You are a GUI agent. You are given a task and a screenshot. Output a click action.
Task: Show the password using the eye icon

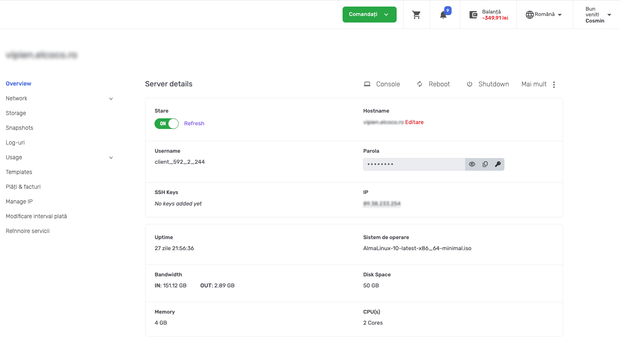pos(472,164)
